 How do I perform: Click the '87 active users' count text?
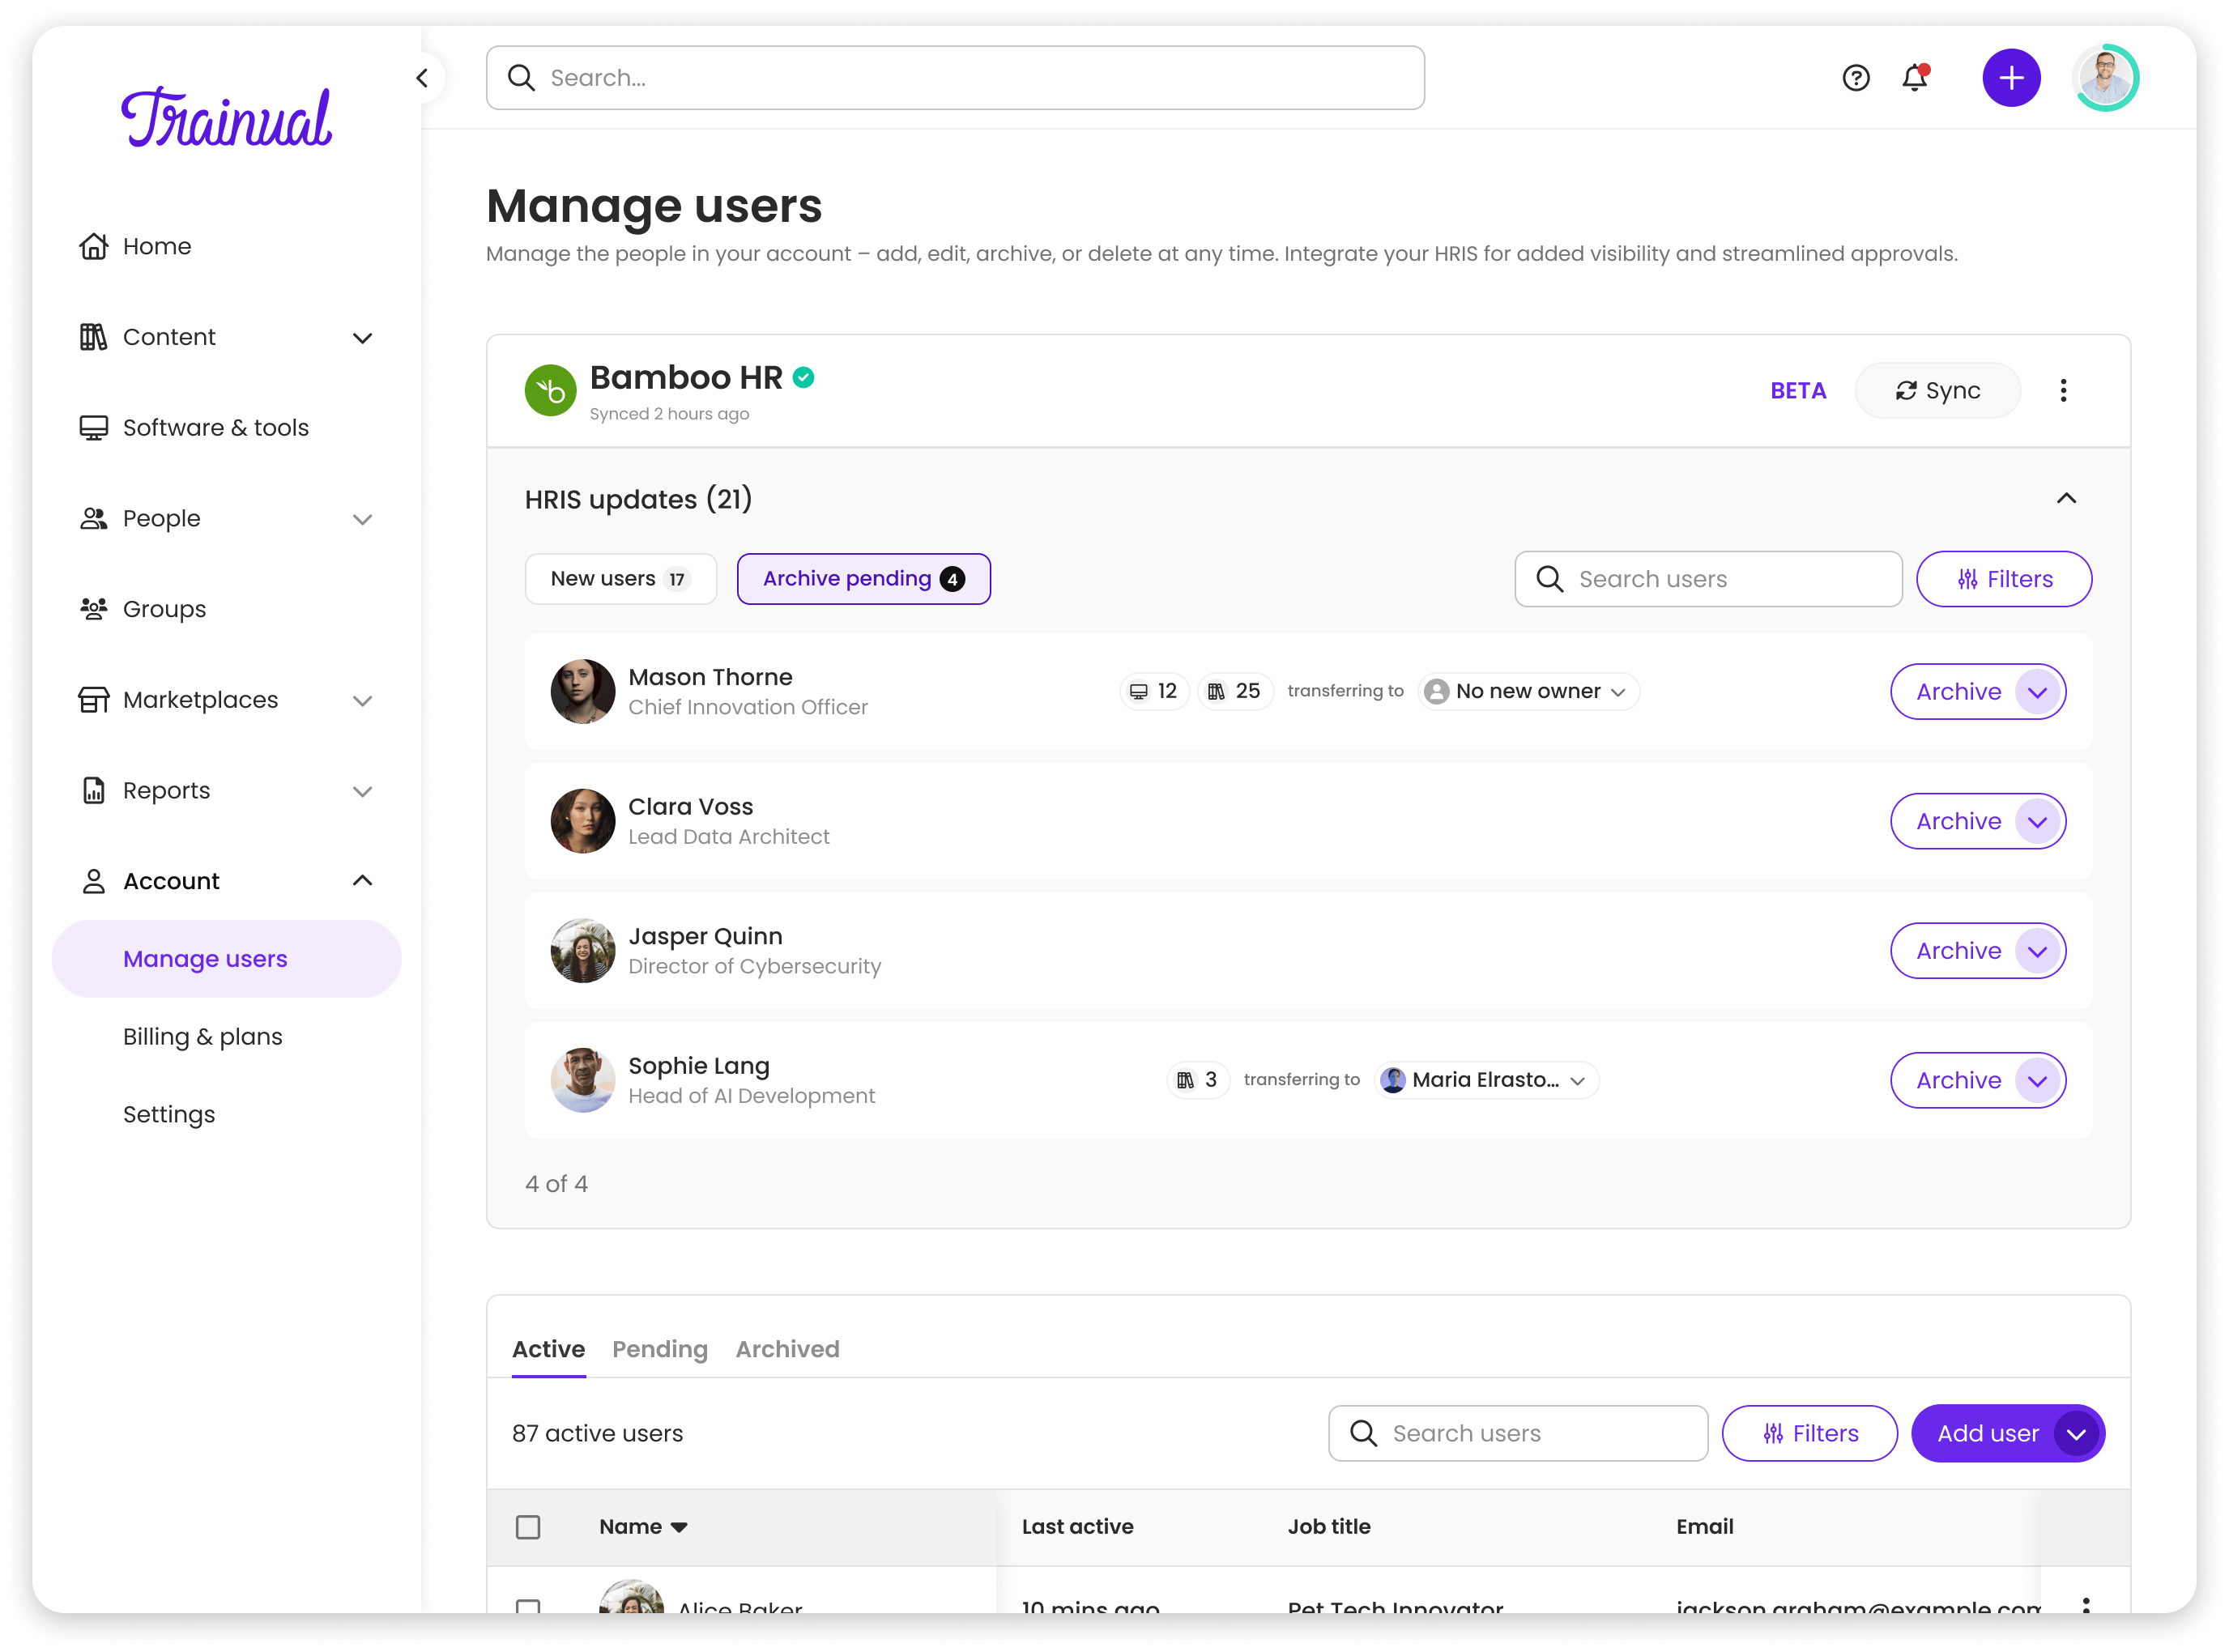597,1433
